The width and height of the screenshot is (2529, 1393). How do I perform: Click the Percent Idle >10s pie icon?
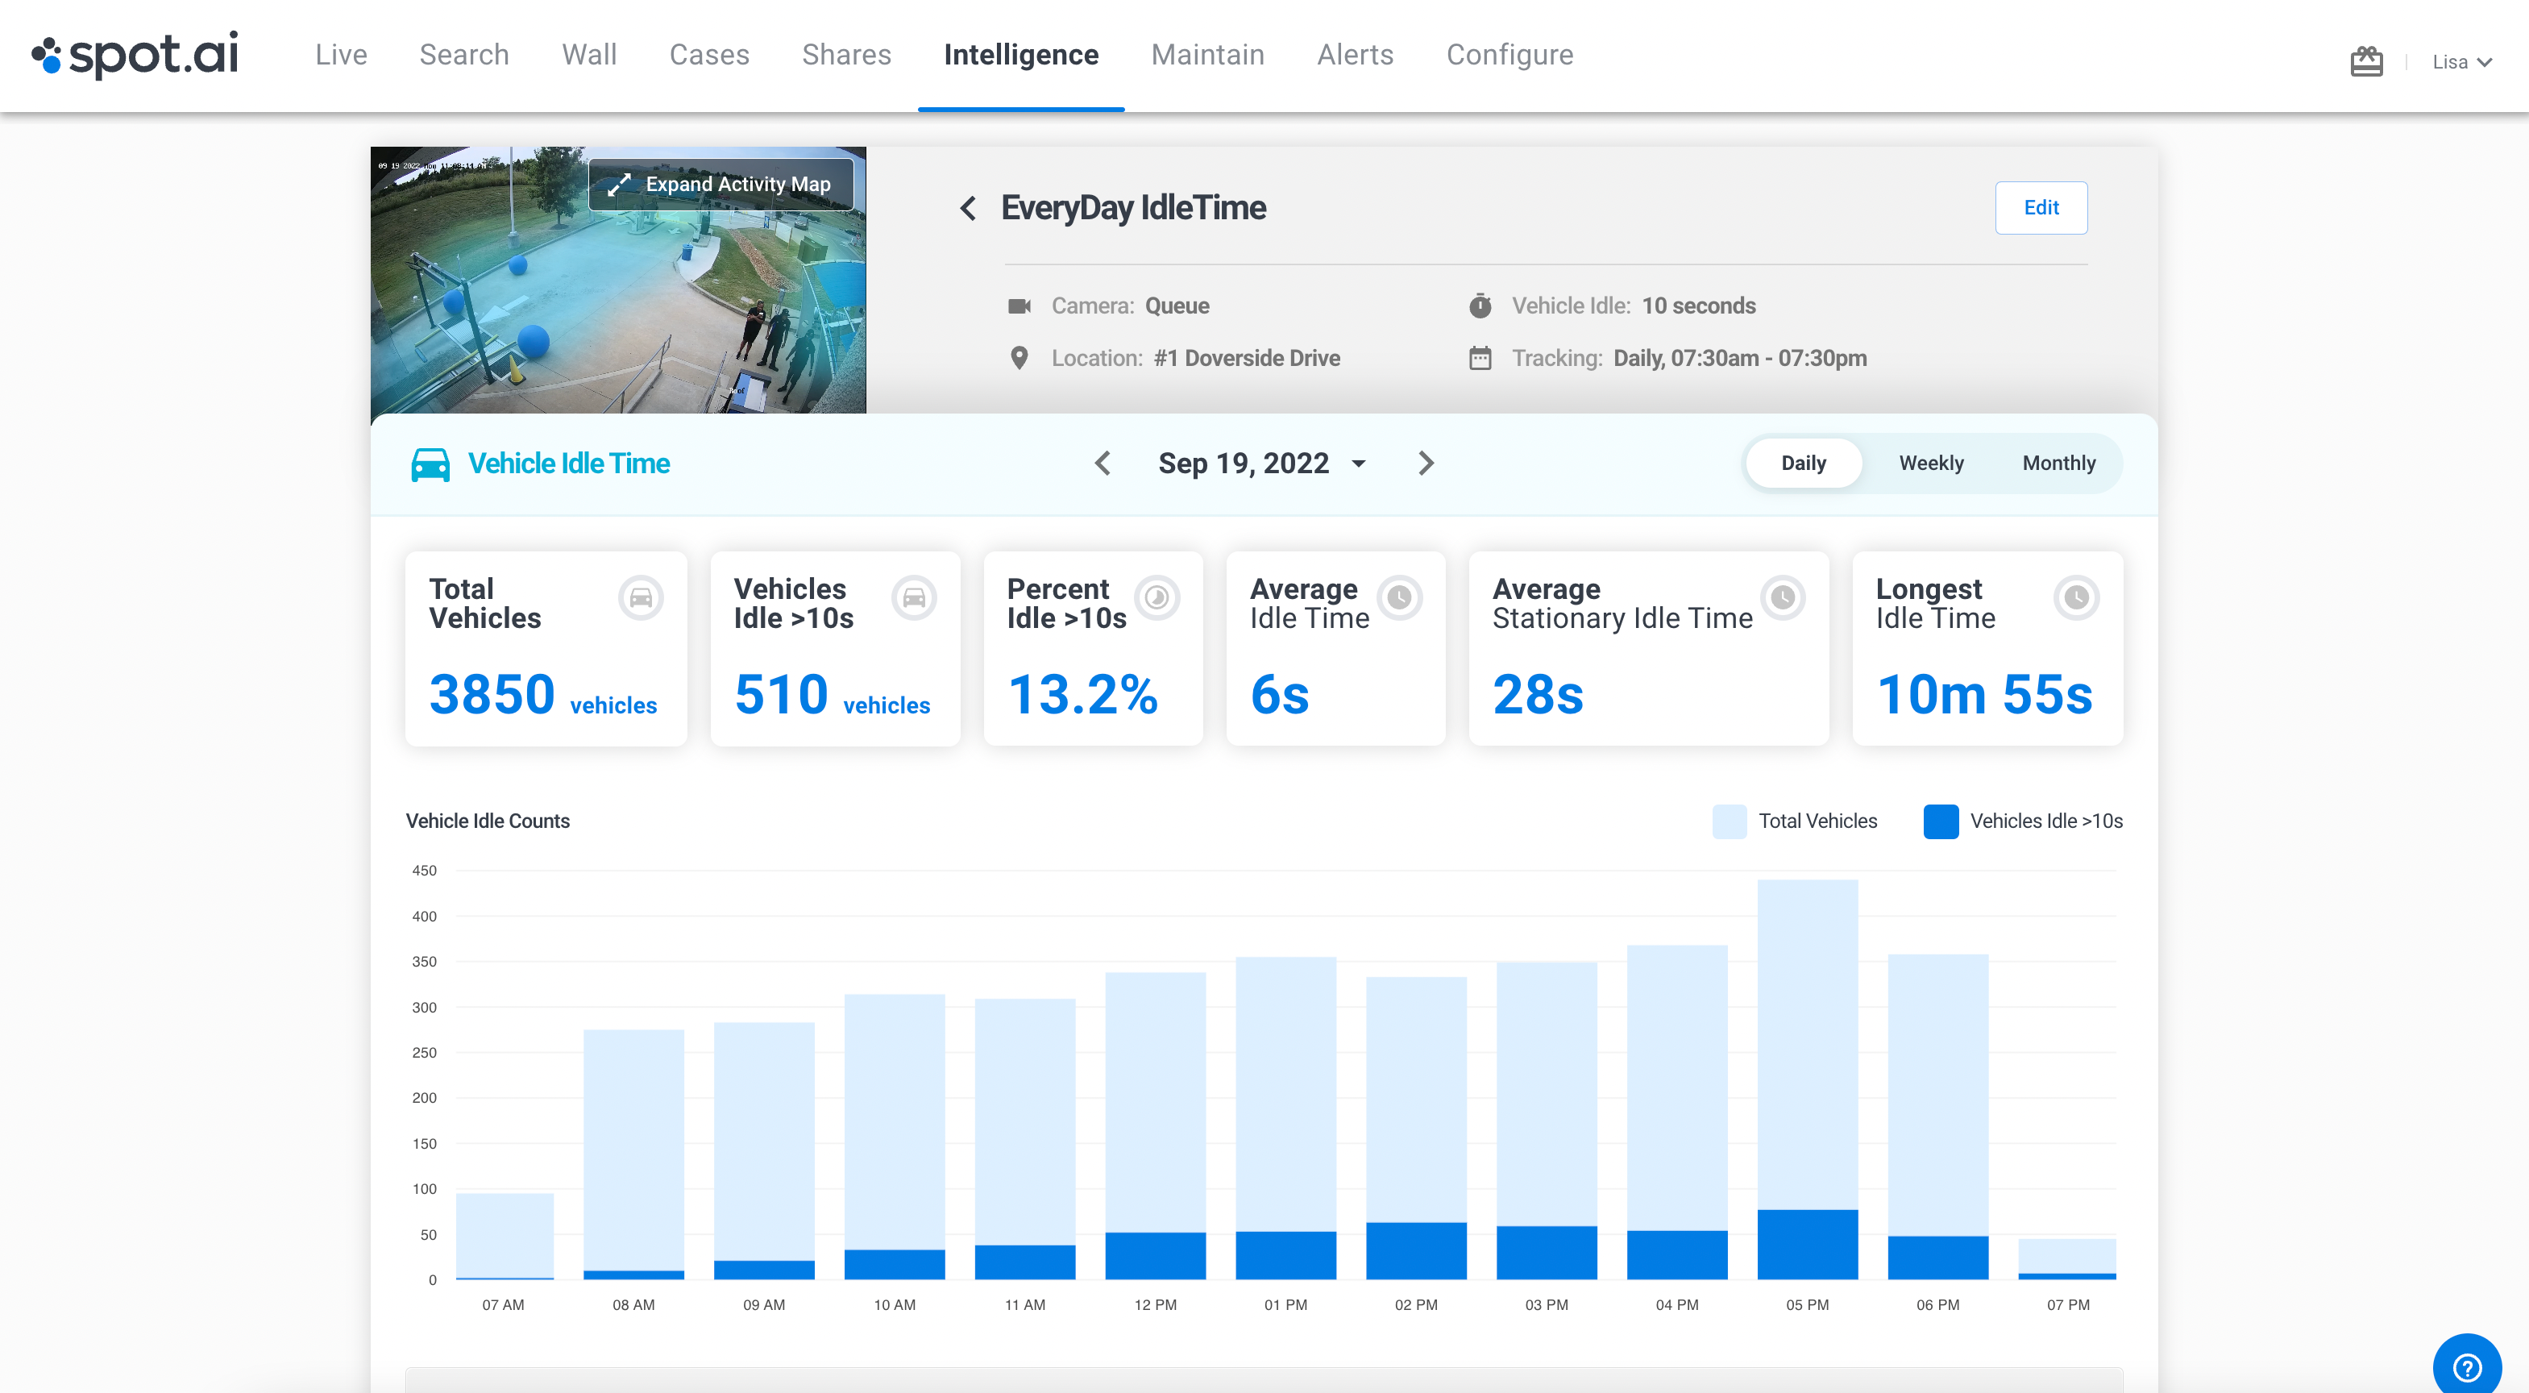[1157, 598]
